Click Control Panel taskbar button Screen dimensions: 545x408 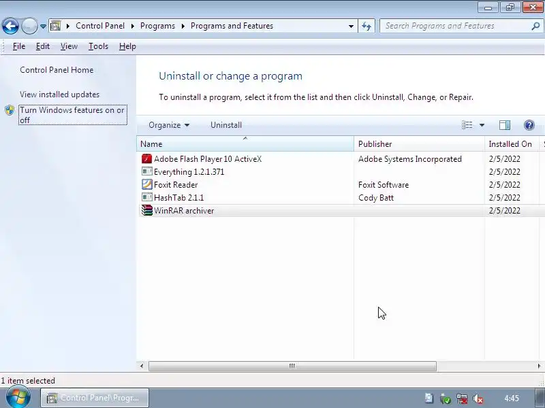(x=95, y=398)
